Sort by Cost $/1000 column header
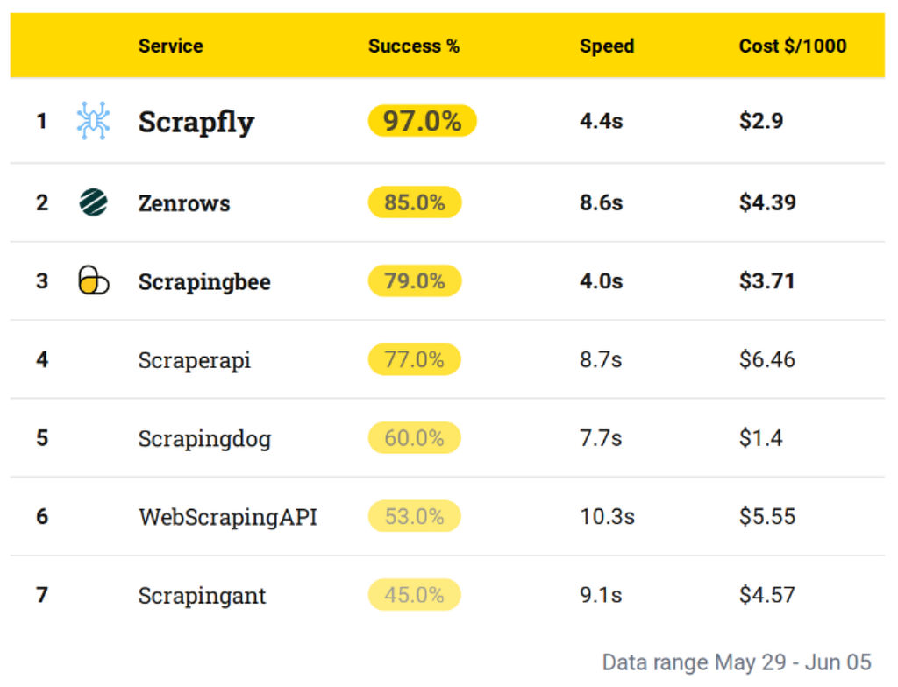This screenshot has height=687, width=898. 793,46
